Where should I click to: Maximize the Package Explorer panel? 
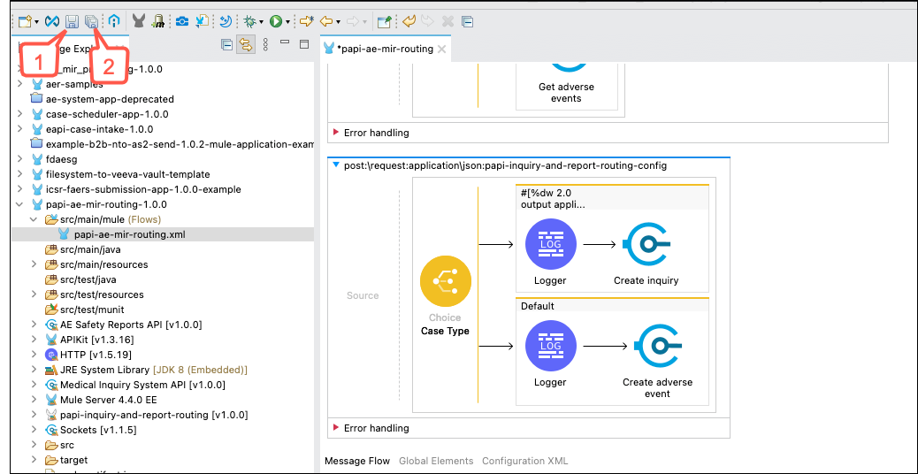pos(304,44)
